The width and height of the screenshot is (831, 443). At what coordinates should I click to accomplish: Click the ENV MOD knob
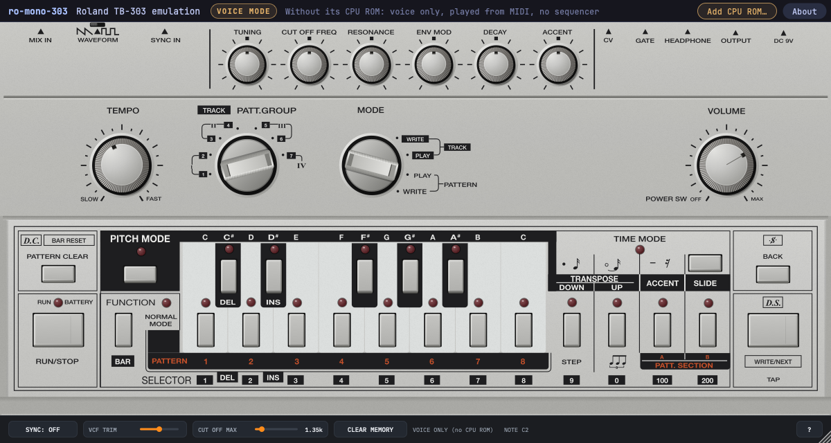[434, 64]
